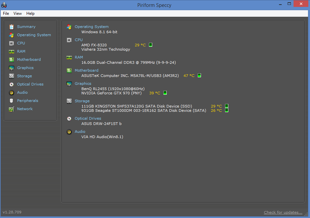Click the Windows flag icon in summary panel
The image size is (310, 218).
coord(69,27)
